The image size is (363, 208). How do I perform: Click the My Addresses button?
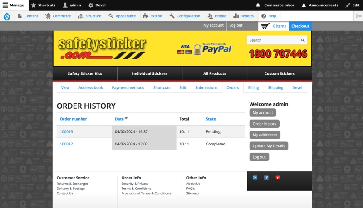[x=265, y=135]
